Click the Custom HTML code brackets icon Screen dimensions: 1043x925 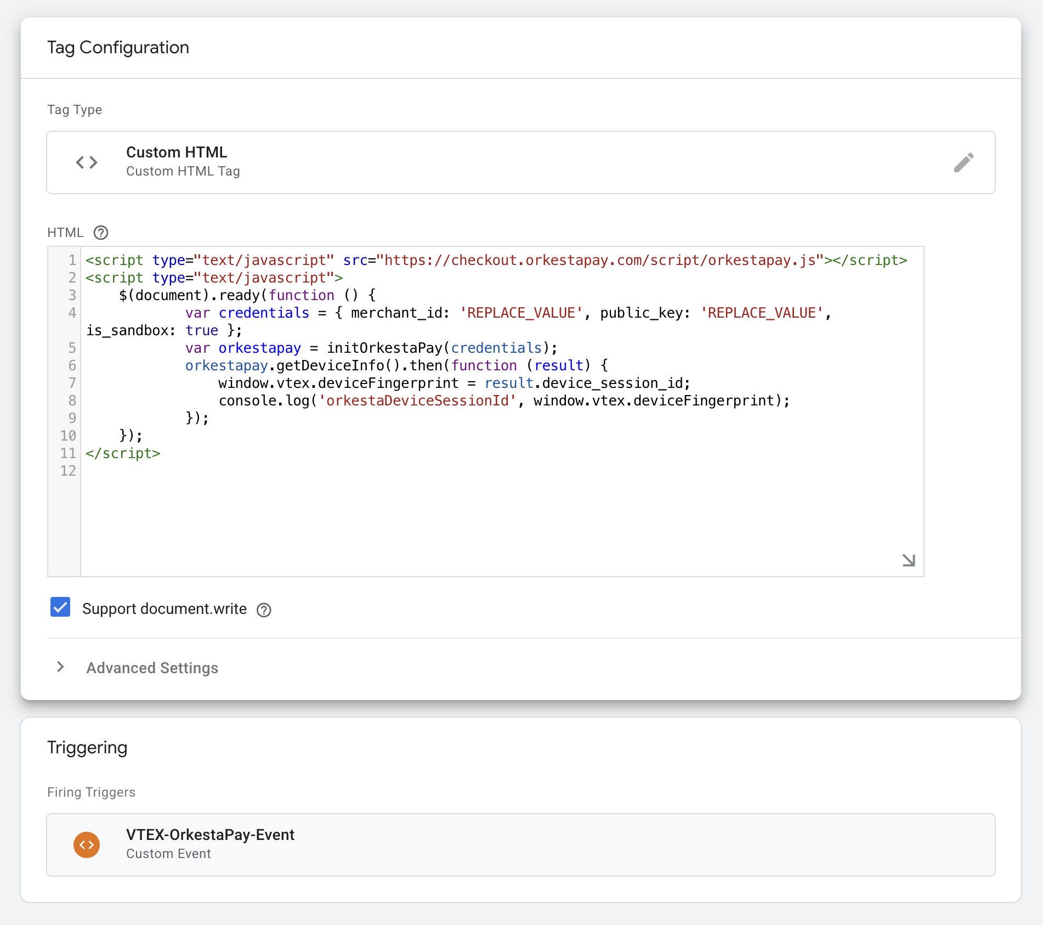[87, 162]
